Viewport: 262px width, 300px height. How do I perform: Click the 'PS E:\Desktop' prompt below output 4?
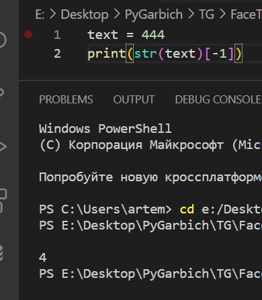click(150, 274)
